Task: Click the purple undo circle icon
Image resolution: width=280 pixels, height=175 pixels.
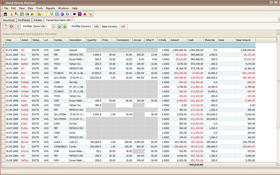Action: (62, 14)
